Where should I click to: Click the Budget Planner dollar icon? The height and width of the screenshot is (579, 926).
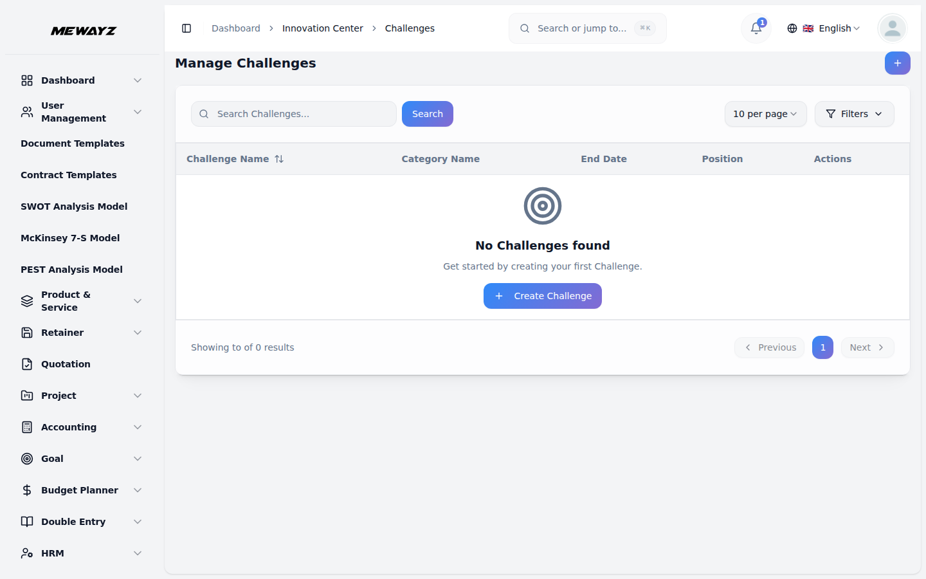point(27,490)
